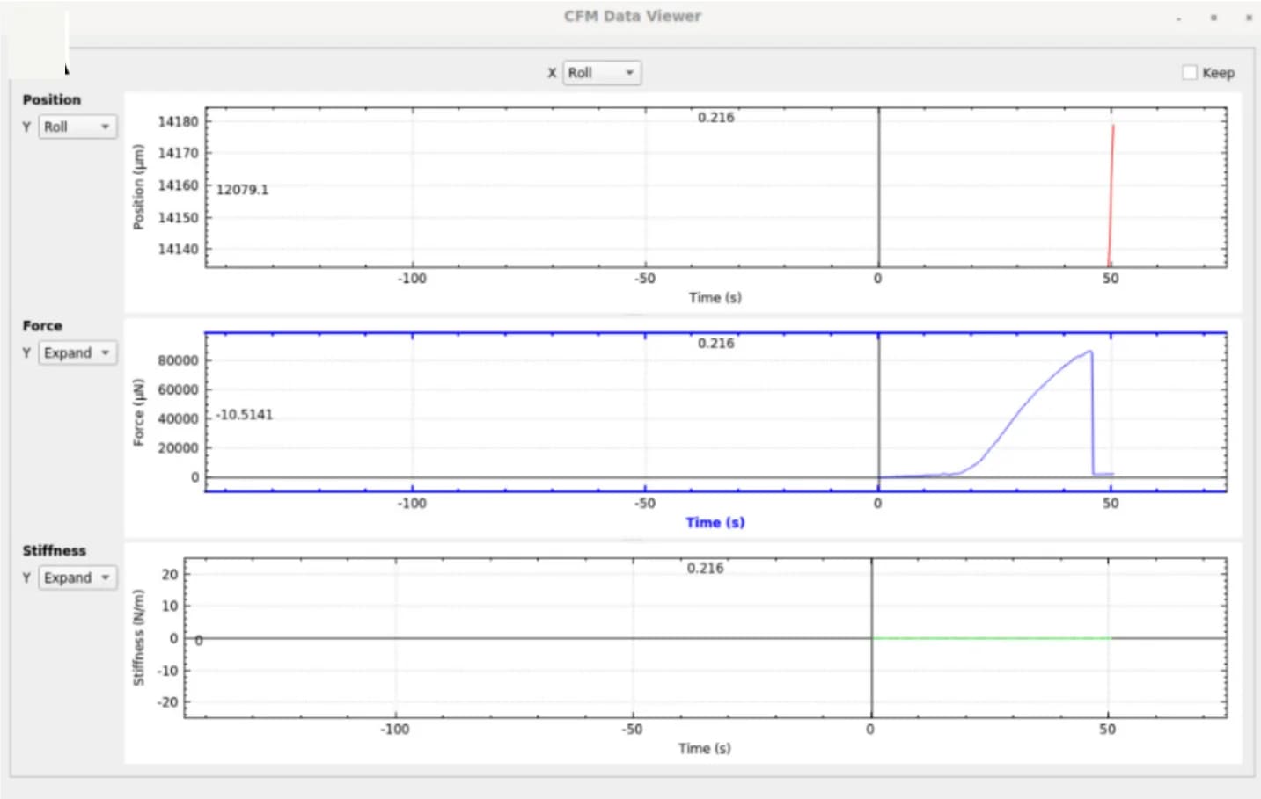Viewport: 1261px width, 799px height.
Task: Click the CFM Data Viewer title
Action: point(633,16)
